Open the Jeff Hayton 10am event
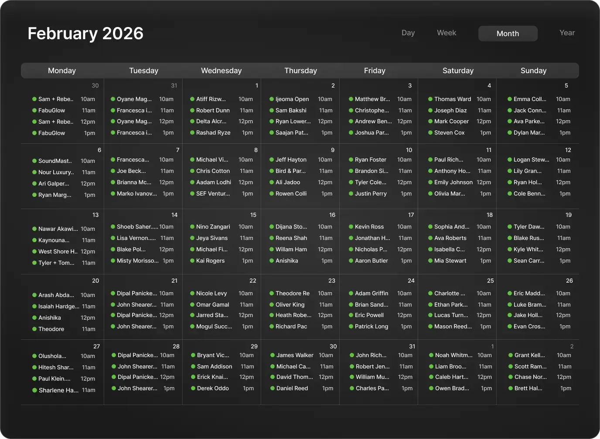 coord(300,160)
